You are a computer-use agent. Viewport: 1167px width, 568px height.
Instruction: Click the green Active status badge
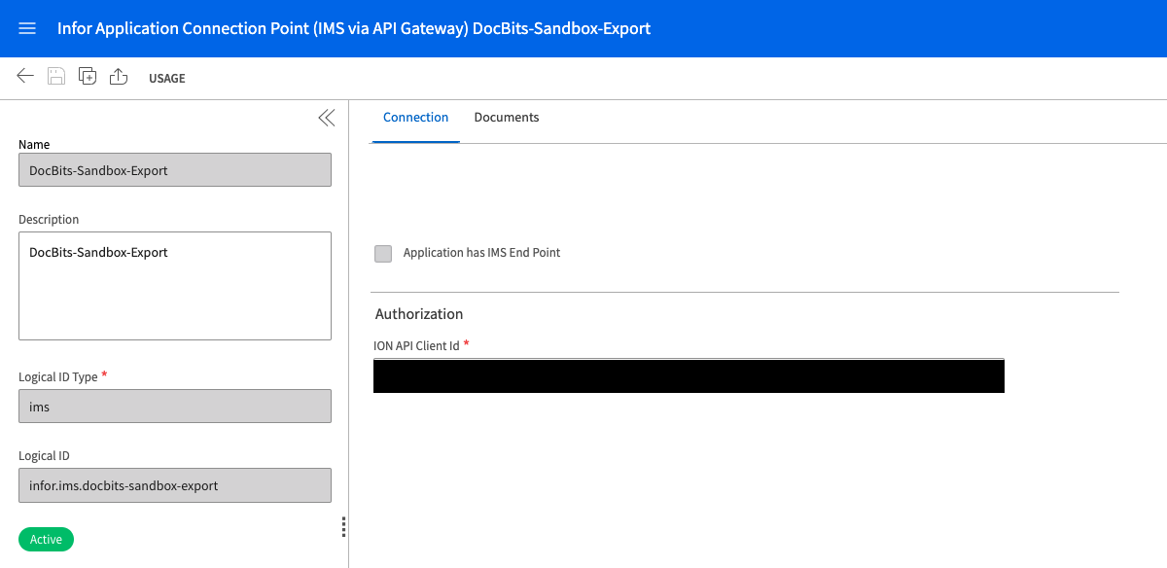click(46, 540)
